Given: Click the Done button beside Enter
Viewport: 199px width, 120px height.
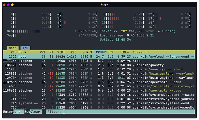Looking at the screenshot, I should click(x=18, y=112).
